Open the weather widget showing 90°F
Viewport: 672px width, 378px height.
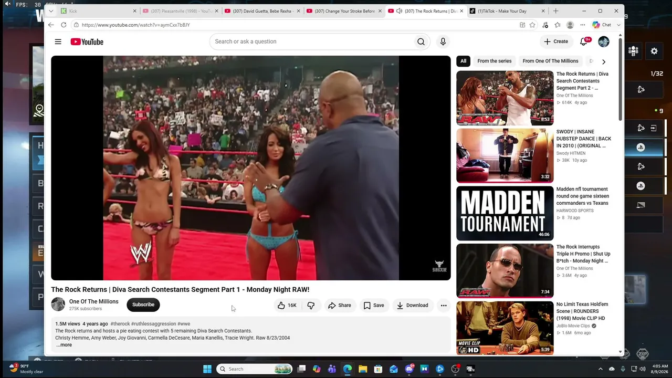26,369
